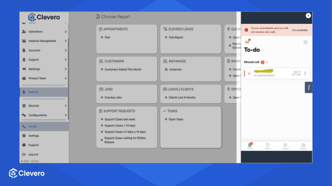Open the bottom Support menu item

tap(44, 145)
